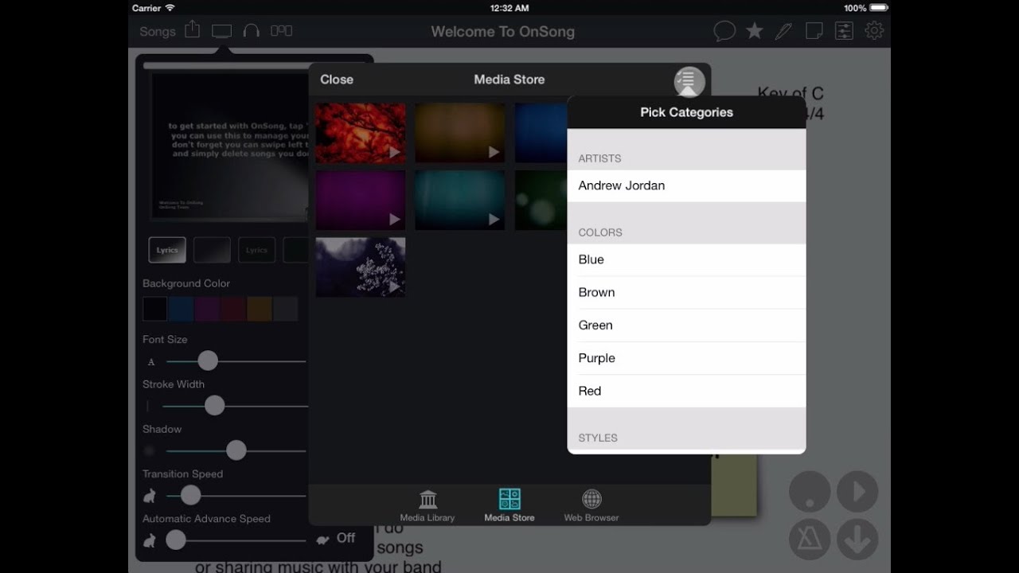Tap the star favorites icon

[x=754, y=31]
